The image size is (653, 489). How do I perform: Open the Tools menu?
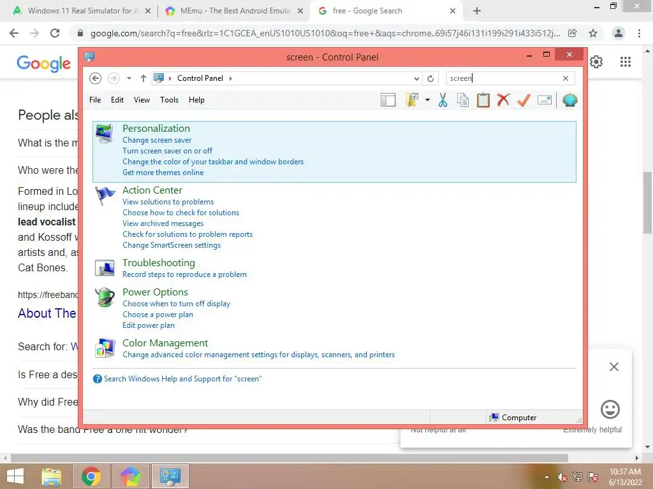coord(169,100)
